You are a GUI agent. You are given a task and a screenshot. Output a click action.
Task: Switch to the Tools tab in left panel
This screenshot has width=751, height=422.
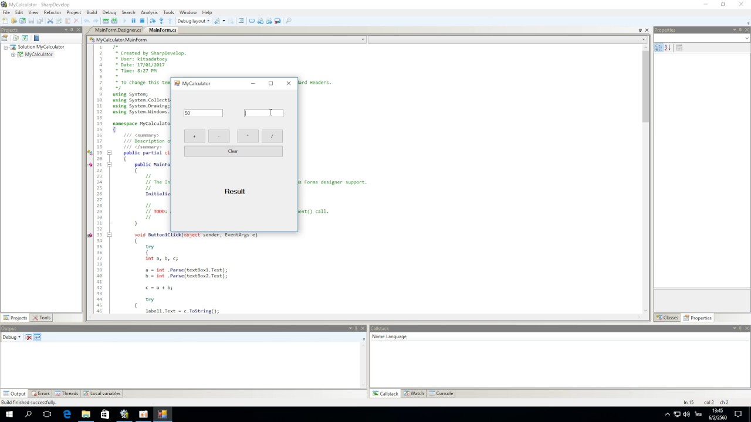tap(42, 318)
